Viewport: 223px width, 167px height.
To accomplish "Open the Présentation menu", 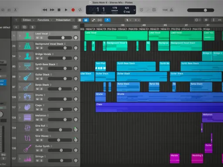I will click(65, 20).
